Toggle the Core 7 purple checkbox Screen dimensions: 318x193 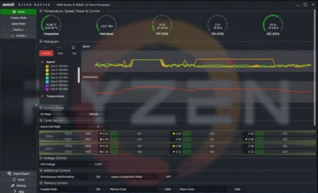[47, 85]
